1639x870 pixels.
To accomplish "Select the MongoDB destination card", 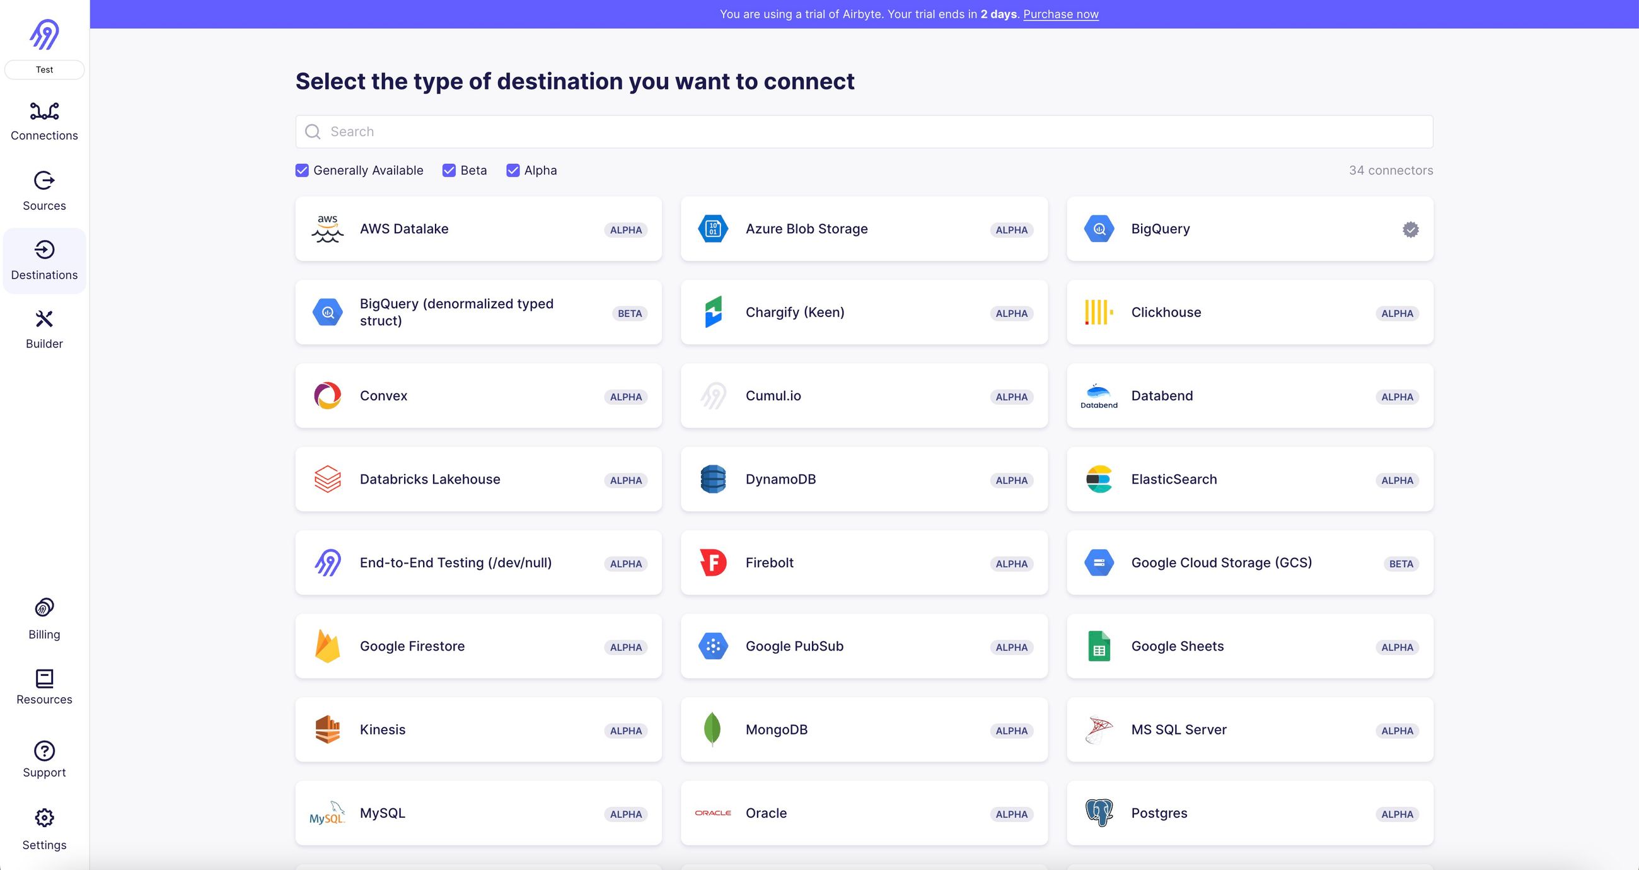I will click(864, 729).
